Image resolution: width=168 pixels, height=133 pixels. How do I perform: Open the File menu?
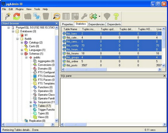[4, 9]
